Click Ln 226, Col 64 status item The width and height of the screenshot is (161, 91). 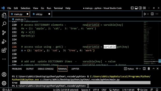66,90
